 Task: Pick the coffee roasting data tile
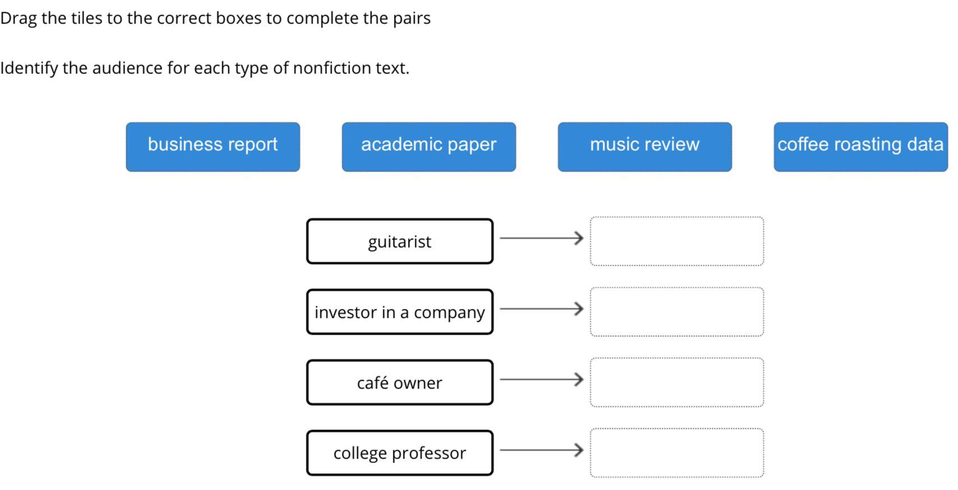pos(860,146)
